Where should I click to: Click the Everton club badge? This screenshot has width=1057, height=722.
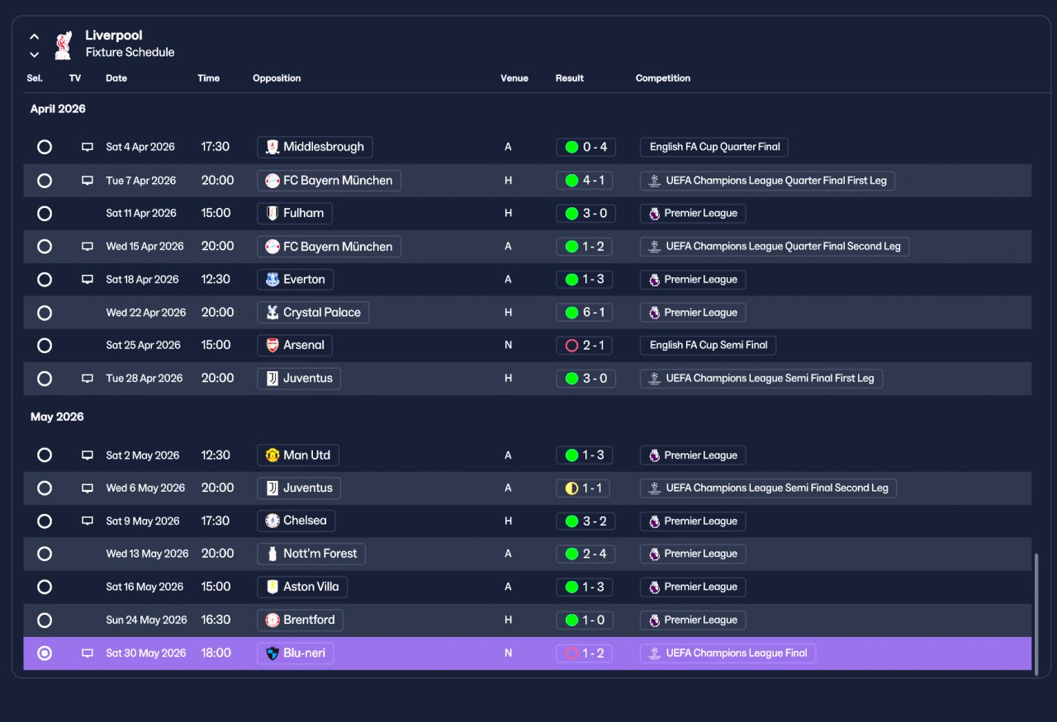273,279
